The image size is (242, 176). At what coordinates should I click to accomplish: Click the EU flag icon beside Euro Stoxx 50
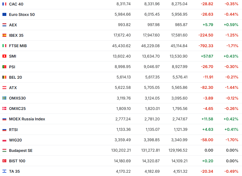4,14
